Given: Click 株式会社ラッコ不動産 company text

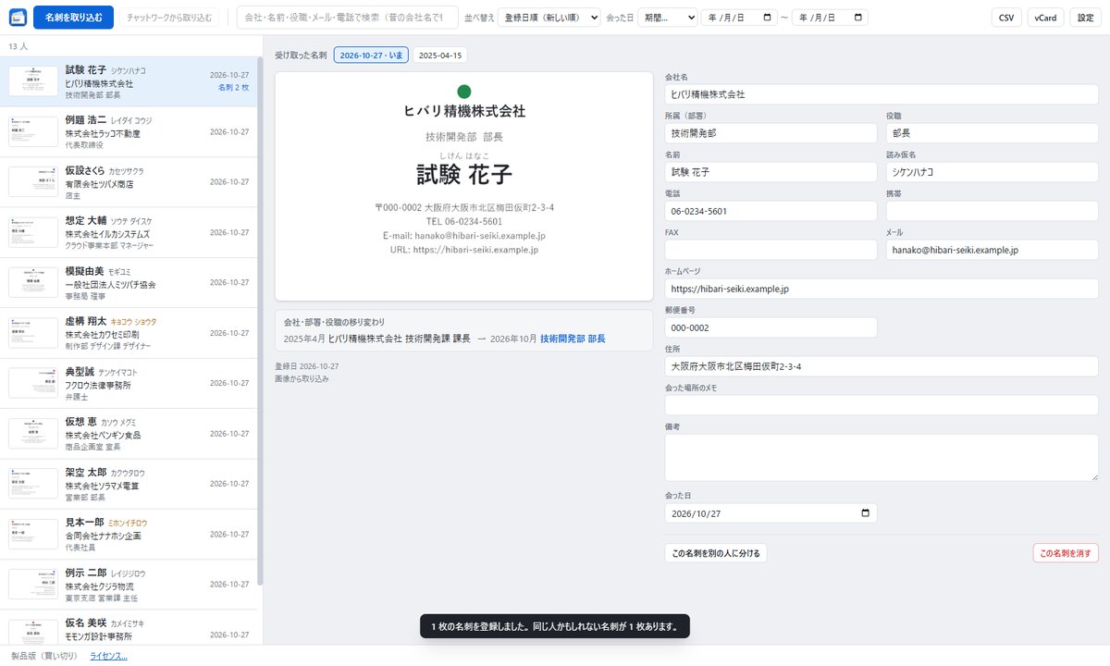Looking at the screenshot, I should coord(103,133).
